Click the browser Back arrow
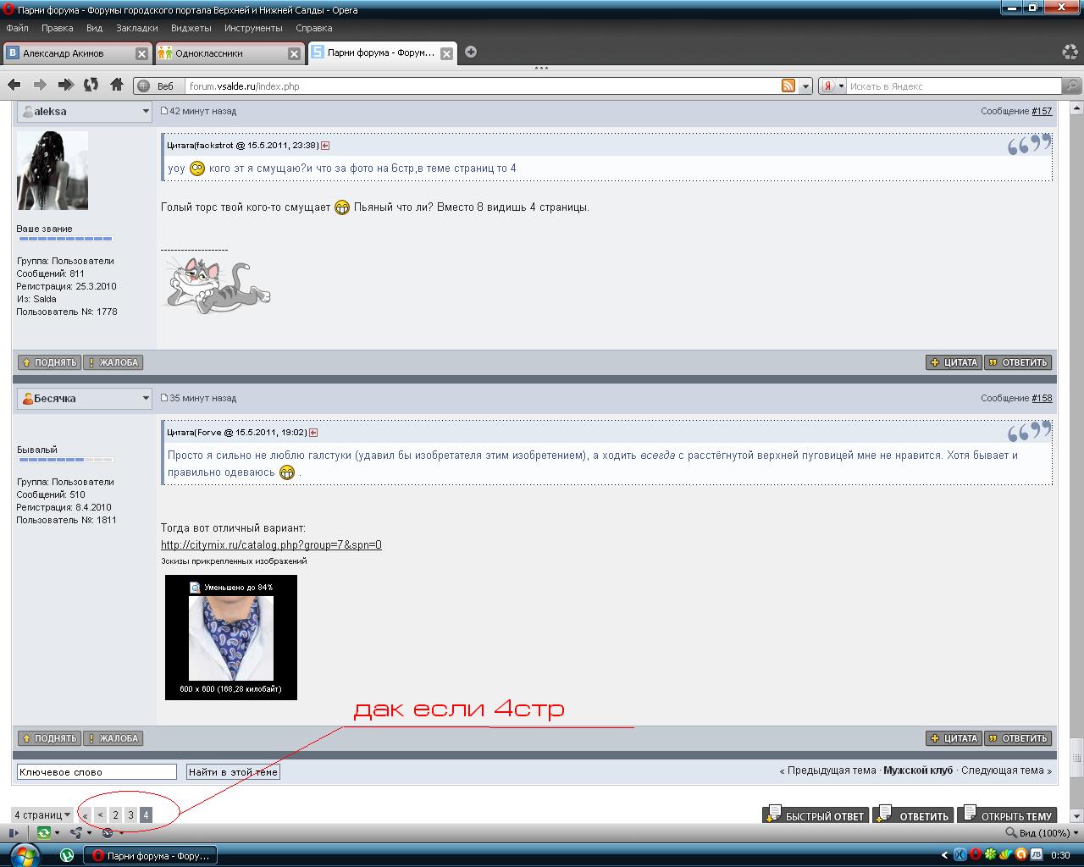The image size is (1084, 867). [14, 85]
